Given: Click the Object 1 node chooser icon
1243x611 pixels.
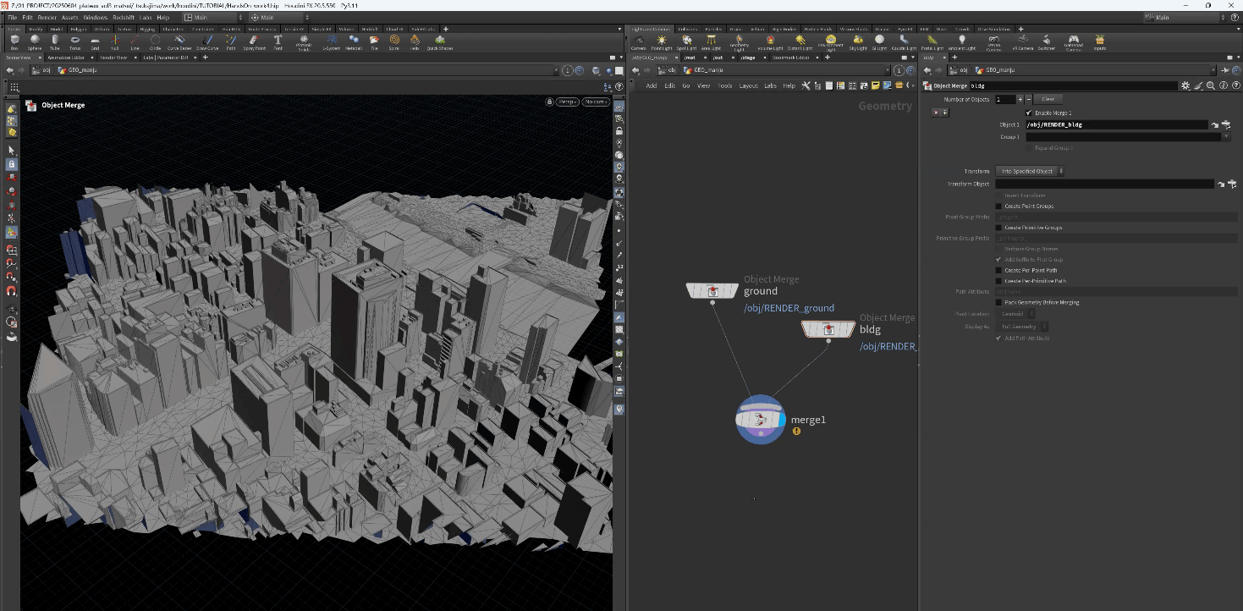Looking at the screenshot, I should point(1225,124).
